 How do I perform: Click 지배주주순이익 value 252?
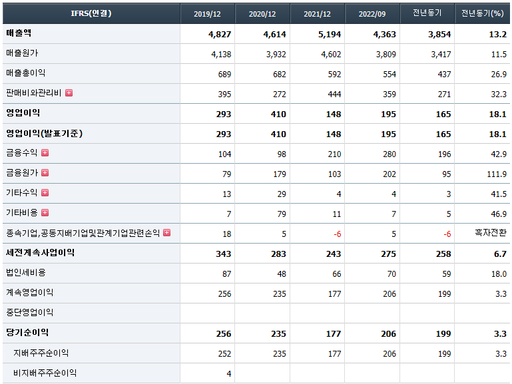224,353
